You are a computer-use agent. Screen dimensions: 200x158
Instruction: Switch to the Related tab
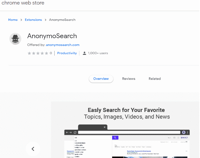pos(155,79)
